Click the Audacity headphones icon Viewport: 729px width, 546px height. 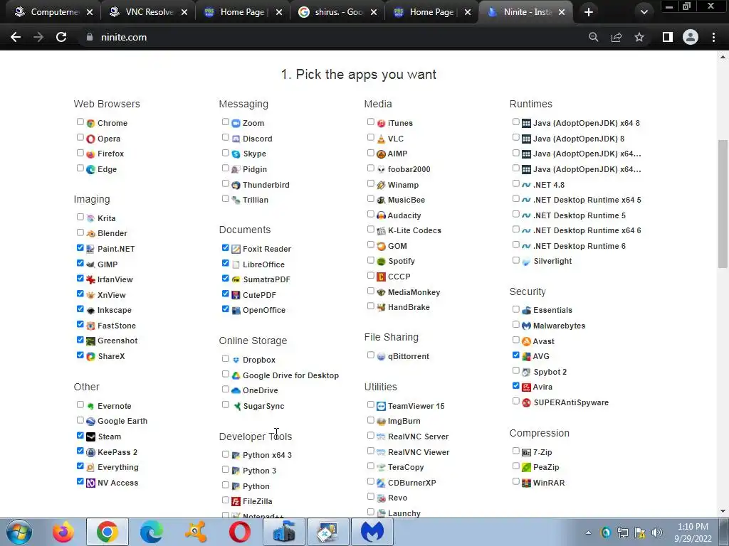(382, 215)
